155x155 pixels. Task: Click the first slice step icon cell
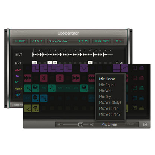(35, 63)
